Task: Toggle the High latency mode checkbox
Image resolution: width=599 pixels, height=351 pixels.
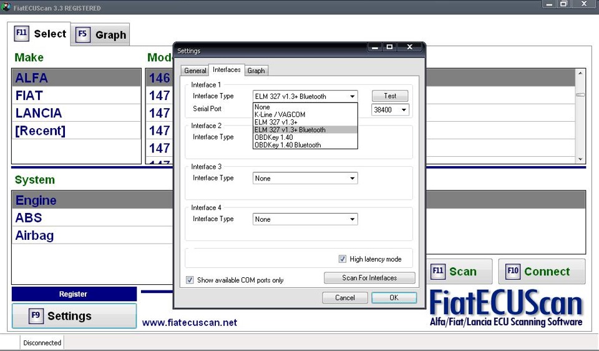Action: pos(343,259)
